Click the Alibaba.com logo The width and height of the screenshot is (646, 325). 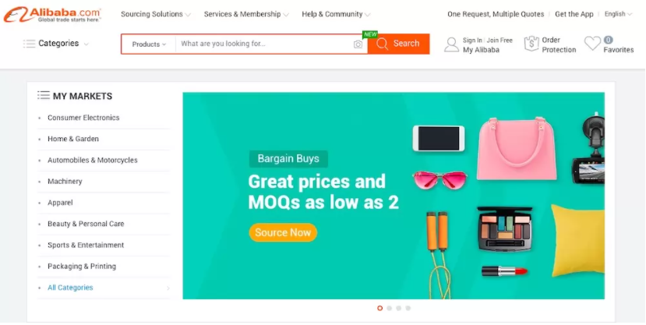point(52,14)
